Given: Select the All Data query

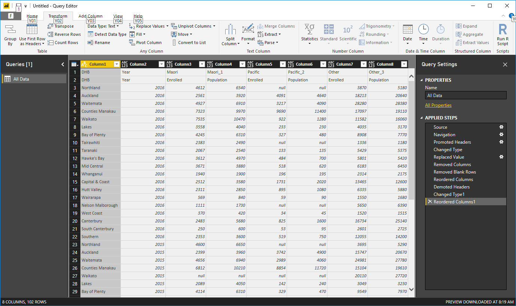Looking at the screenshot, I should 34,79.
